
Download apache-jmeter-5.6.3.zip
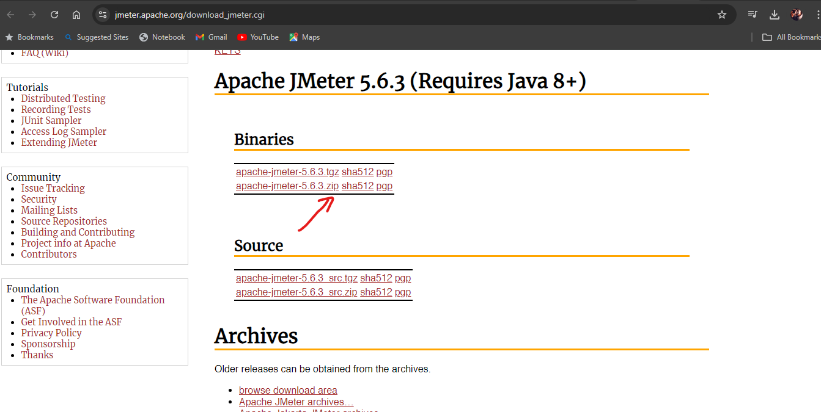(x=287, y=186)
